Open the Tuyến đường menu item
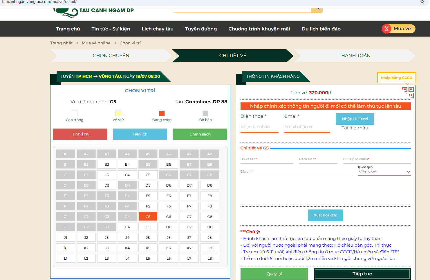 [201, 29]
